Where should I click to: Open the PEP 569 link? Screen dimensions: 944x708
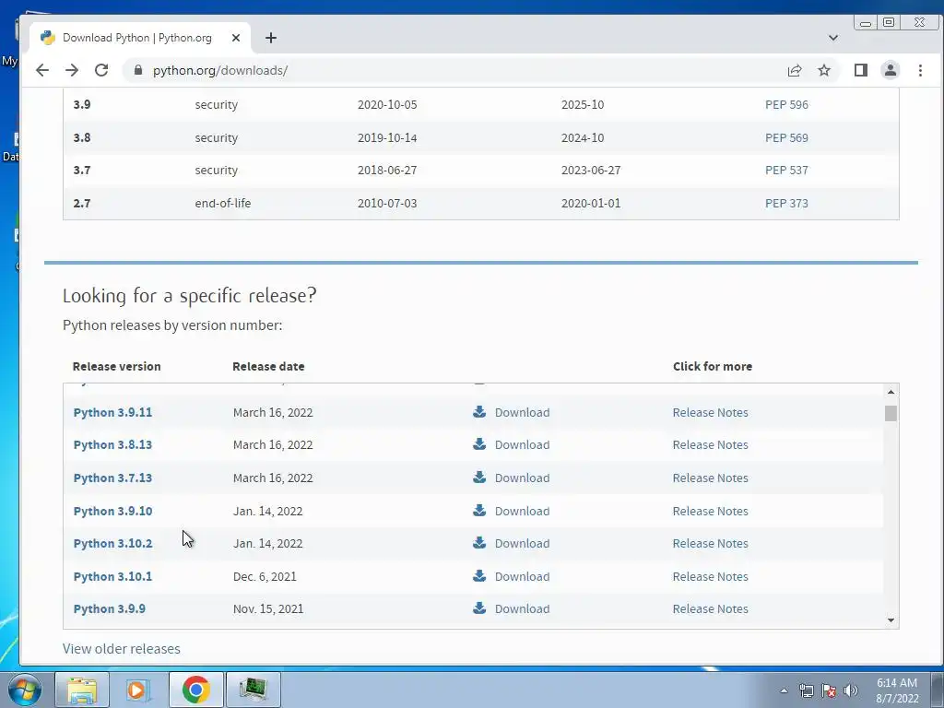(786, 138)
